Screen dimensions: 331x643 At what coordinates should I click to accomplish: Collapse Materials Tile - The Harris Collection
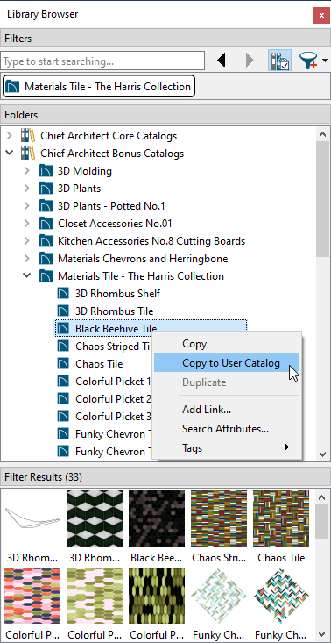tap(27, 276)
